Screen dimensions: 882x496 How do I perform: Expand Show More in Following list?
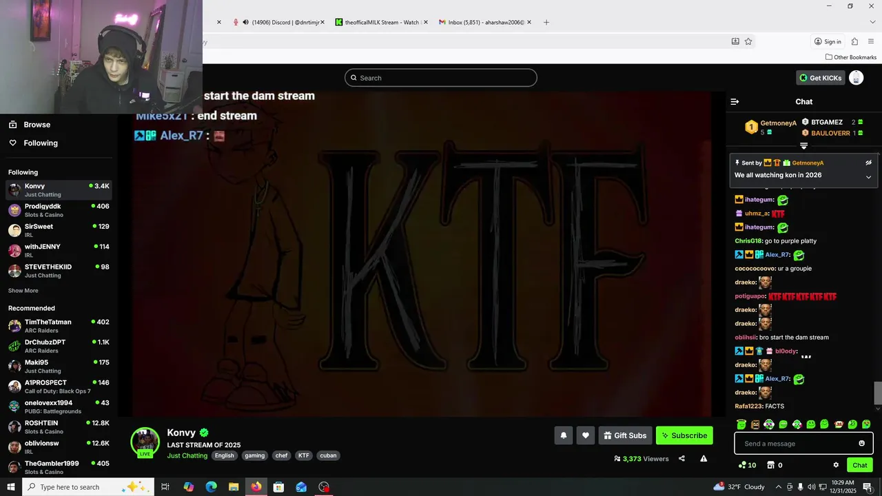(x=23, y=291)
